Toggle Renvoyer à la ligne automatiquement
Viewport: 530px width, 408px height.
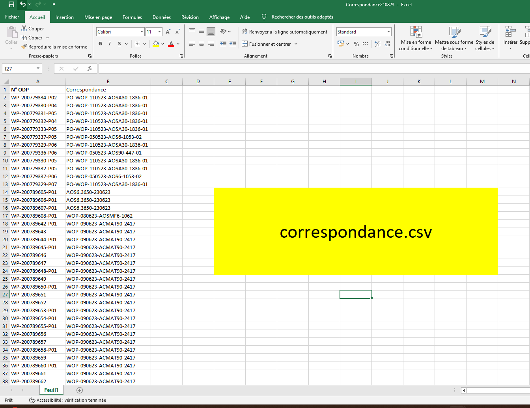[x=284, y=32]
